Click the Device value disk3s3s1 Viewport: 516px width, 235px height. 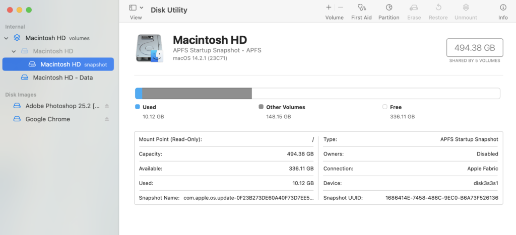point(485,183)
